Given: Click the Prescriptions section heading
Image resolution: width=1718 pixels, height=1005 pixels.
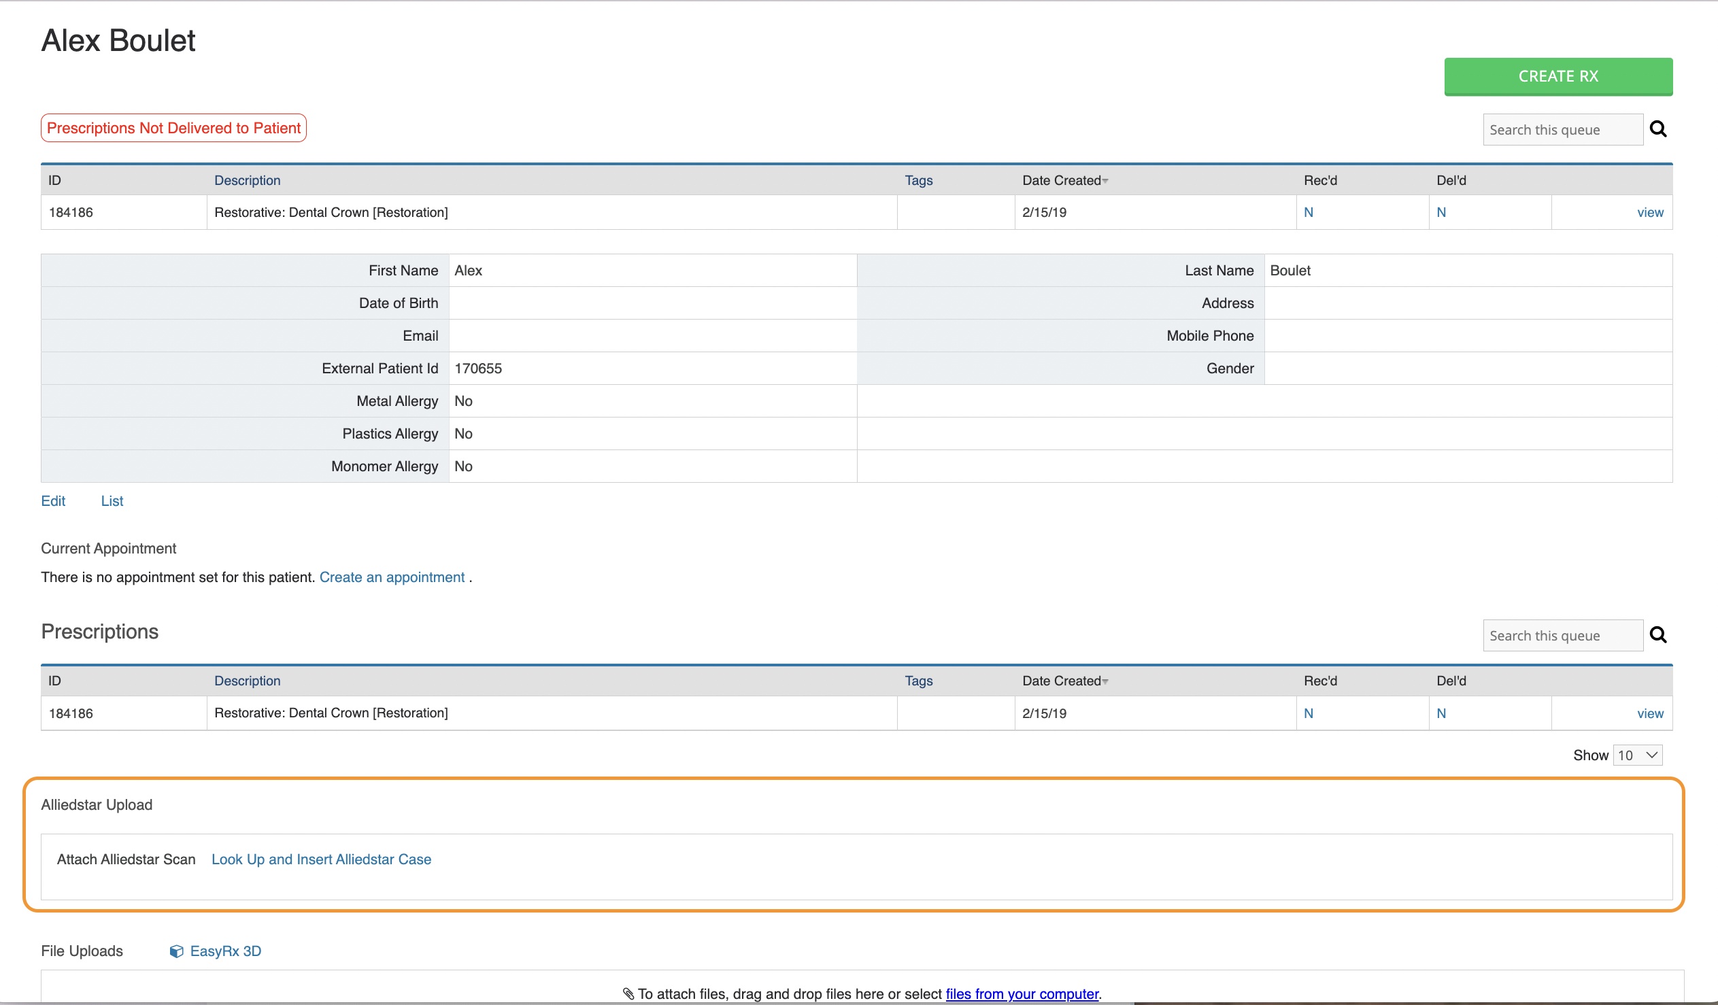Looking at the screenshot, I should [x=99, y=632].
